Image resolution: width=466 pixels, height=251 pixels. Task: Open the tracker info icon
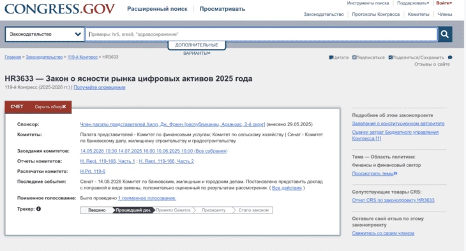[x=39, y=209]
